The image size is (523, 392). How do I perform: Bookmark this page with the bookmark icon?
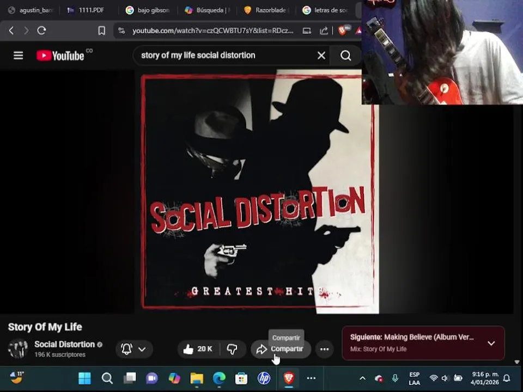click(102, 30)
